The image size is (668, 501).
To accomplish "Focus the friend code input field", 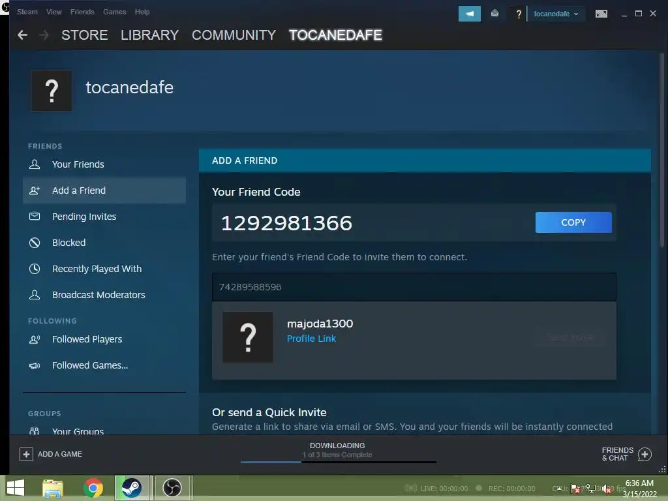I will tap(414, 287).
